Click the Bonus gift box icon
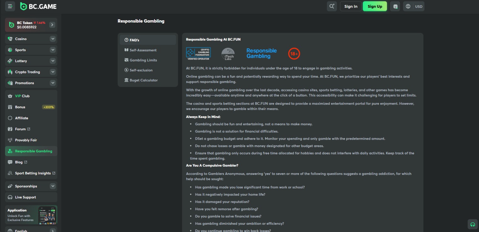Image resolution: width=479 pixels, height=232 pixels. tap(10, 107)
